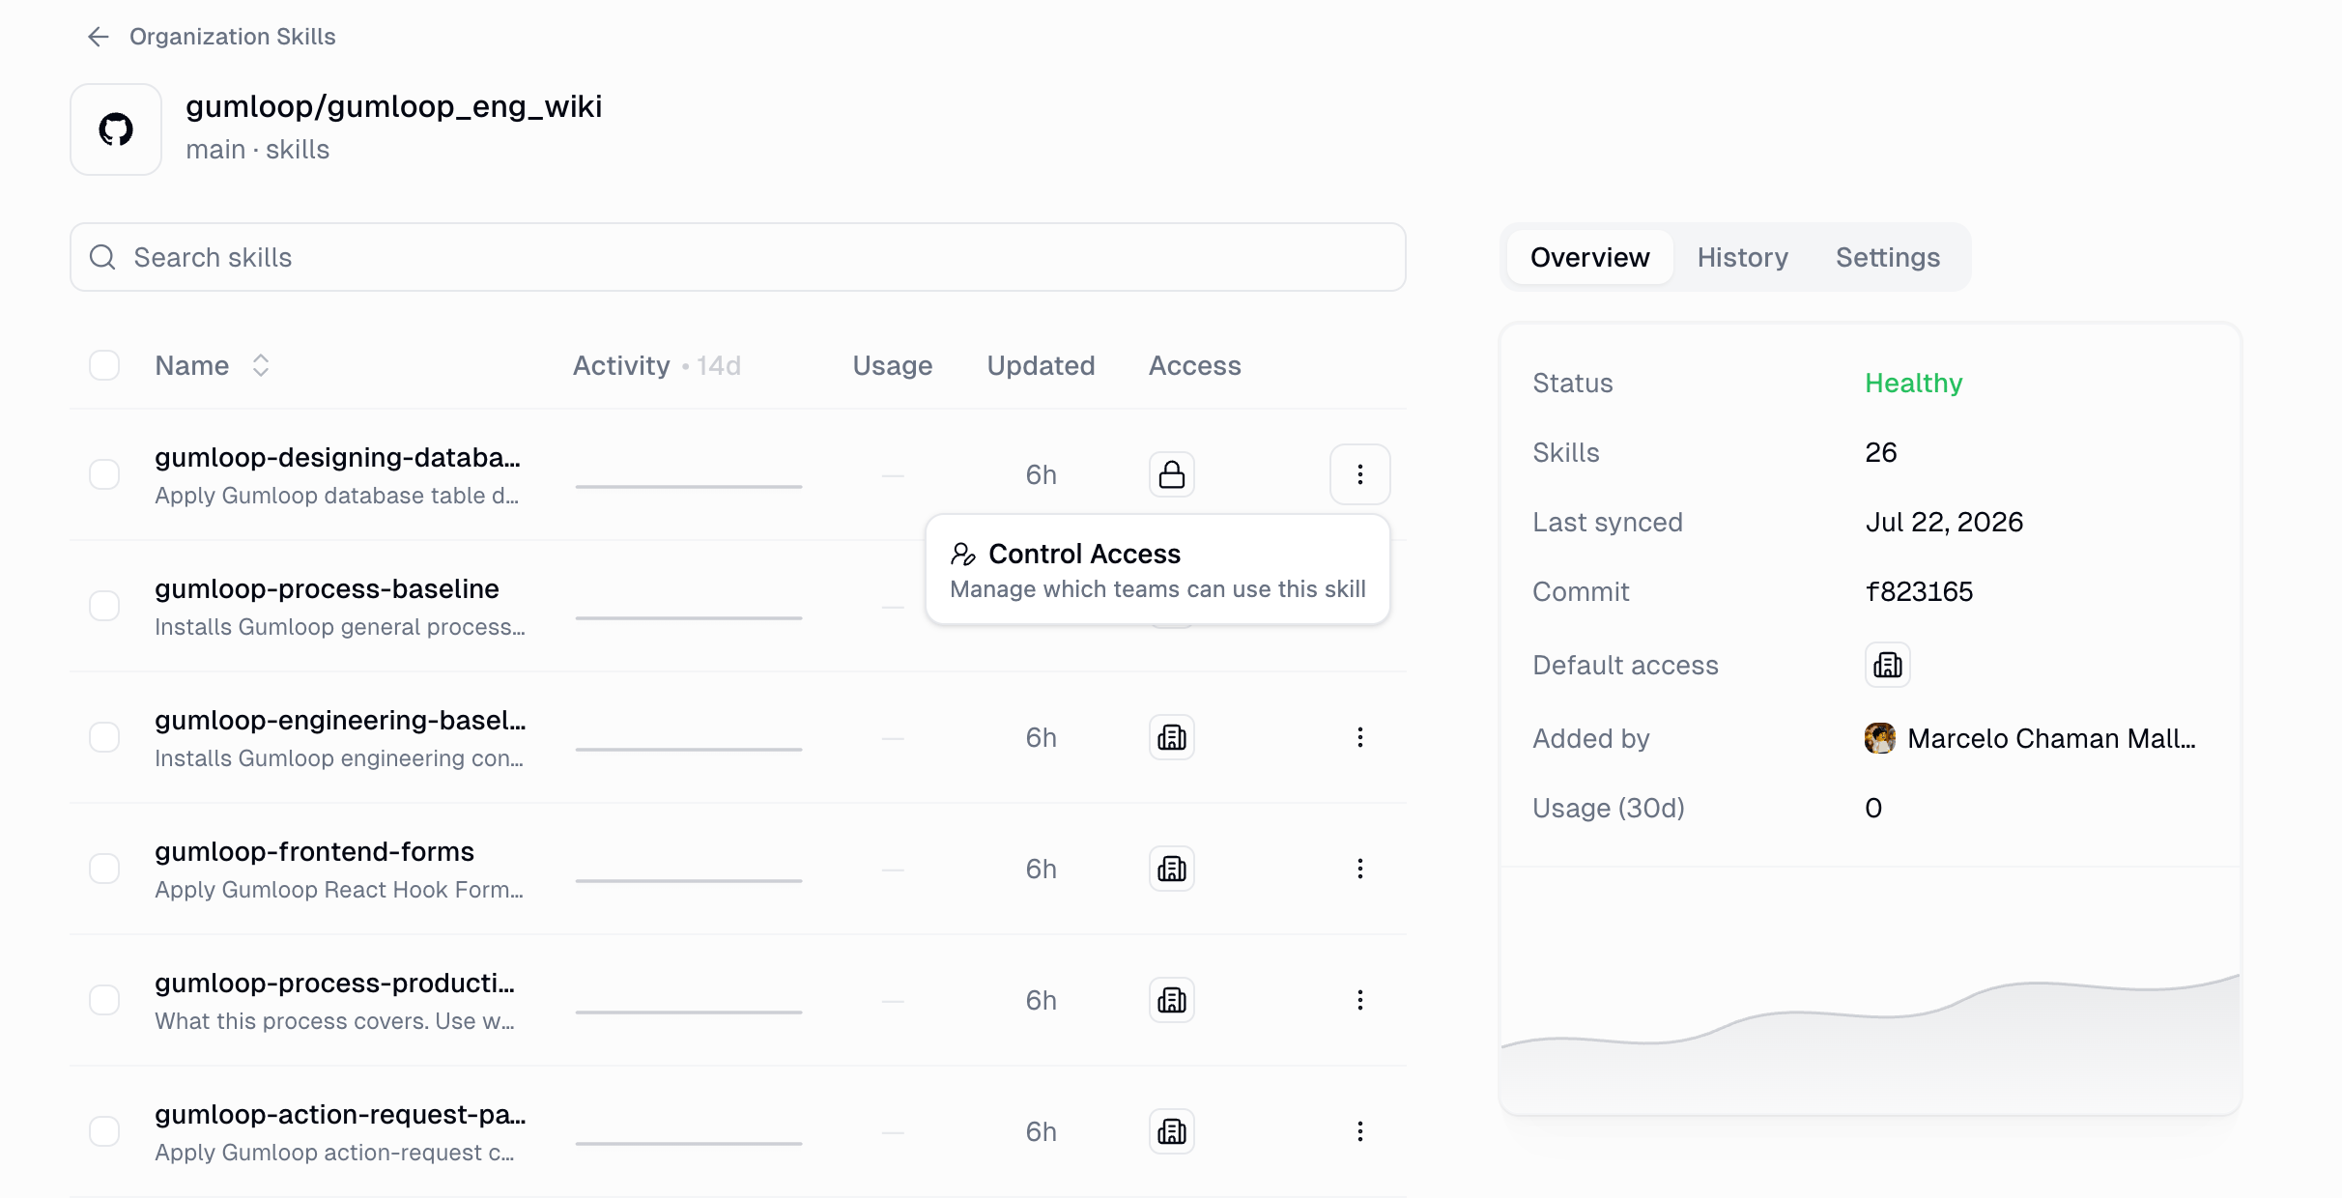This screenshot has height=1198, width=2342.
Task: Open the gumloop-process-producti… skill
Action: [x=334, y=983]
